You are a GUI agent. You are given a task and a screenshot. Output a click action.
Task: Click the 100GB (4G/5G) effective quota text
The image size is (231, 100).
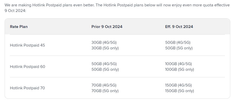tap(178, 64)
